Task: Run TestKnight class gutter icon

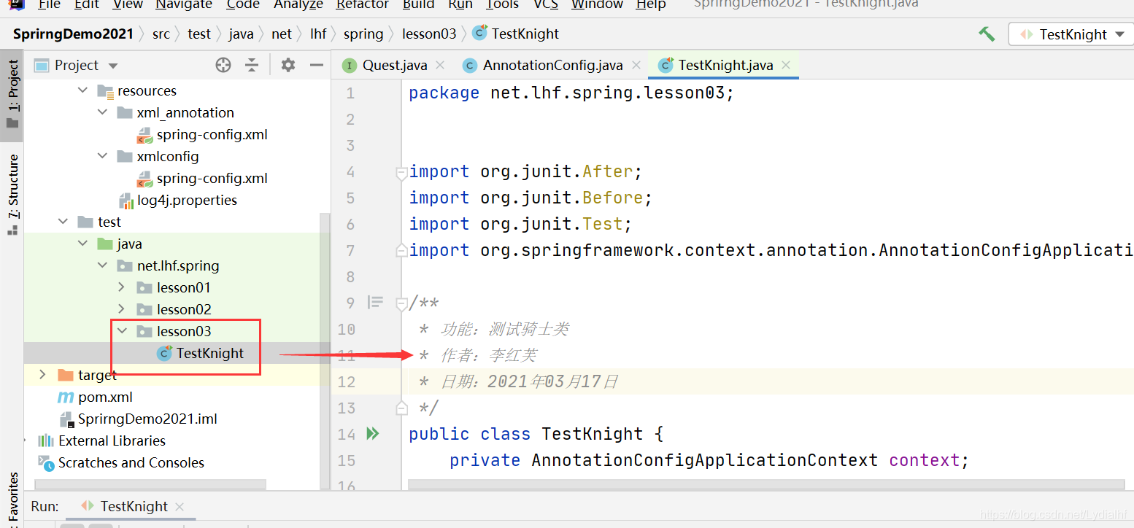Action: tap(373, 434)
